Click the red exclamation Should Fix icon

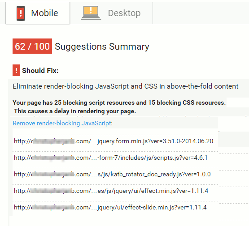pyautogui.click(x=16, y=70)
